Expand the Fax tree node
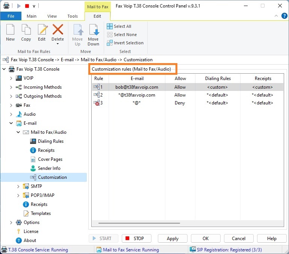Image resolution: width=289 pixels, height=254 pixels. pos(11,105)
